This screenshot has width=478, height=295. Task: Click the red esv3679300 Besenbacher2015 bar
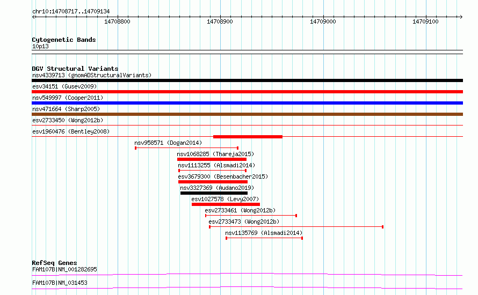[213, 182]
